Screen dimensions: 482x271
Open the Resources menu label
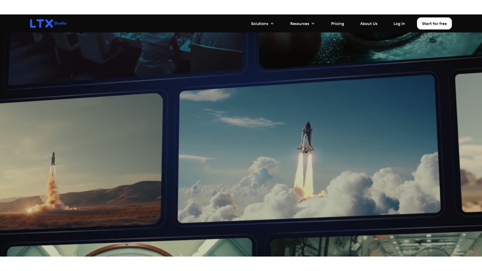299,24
